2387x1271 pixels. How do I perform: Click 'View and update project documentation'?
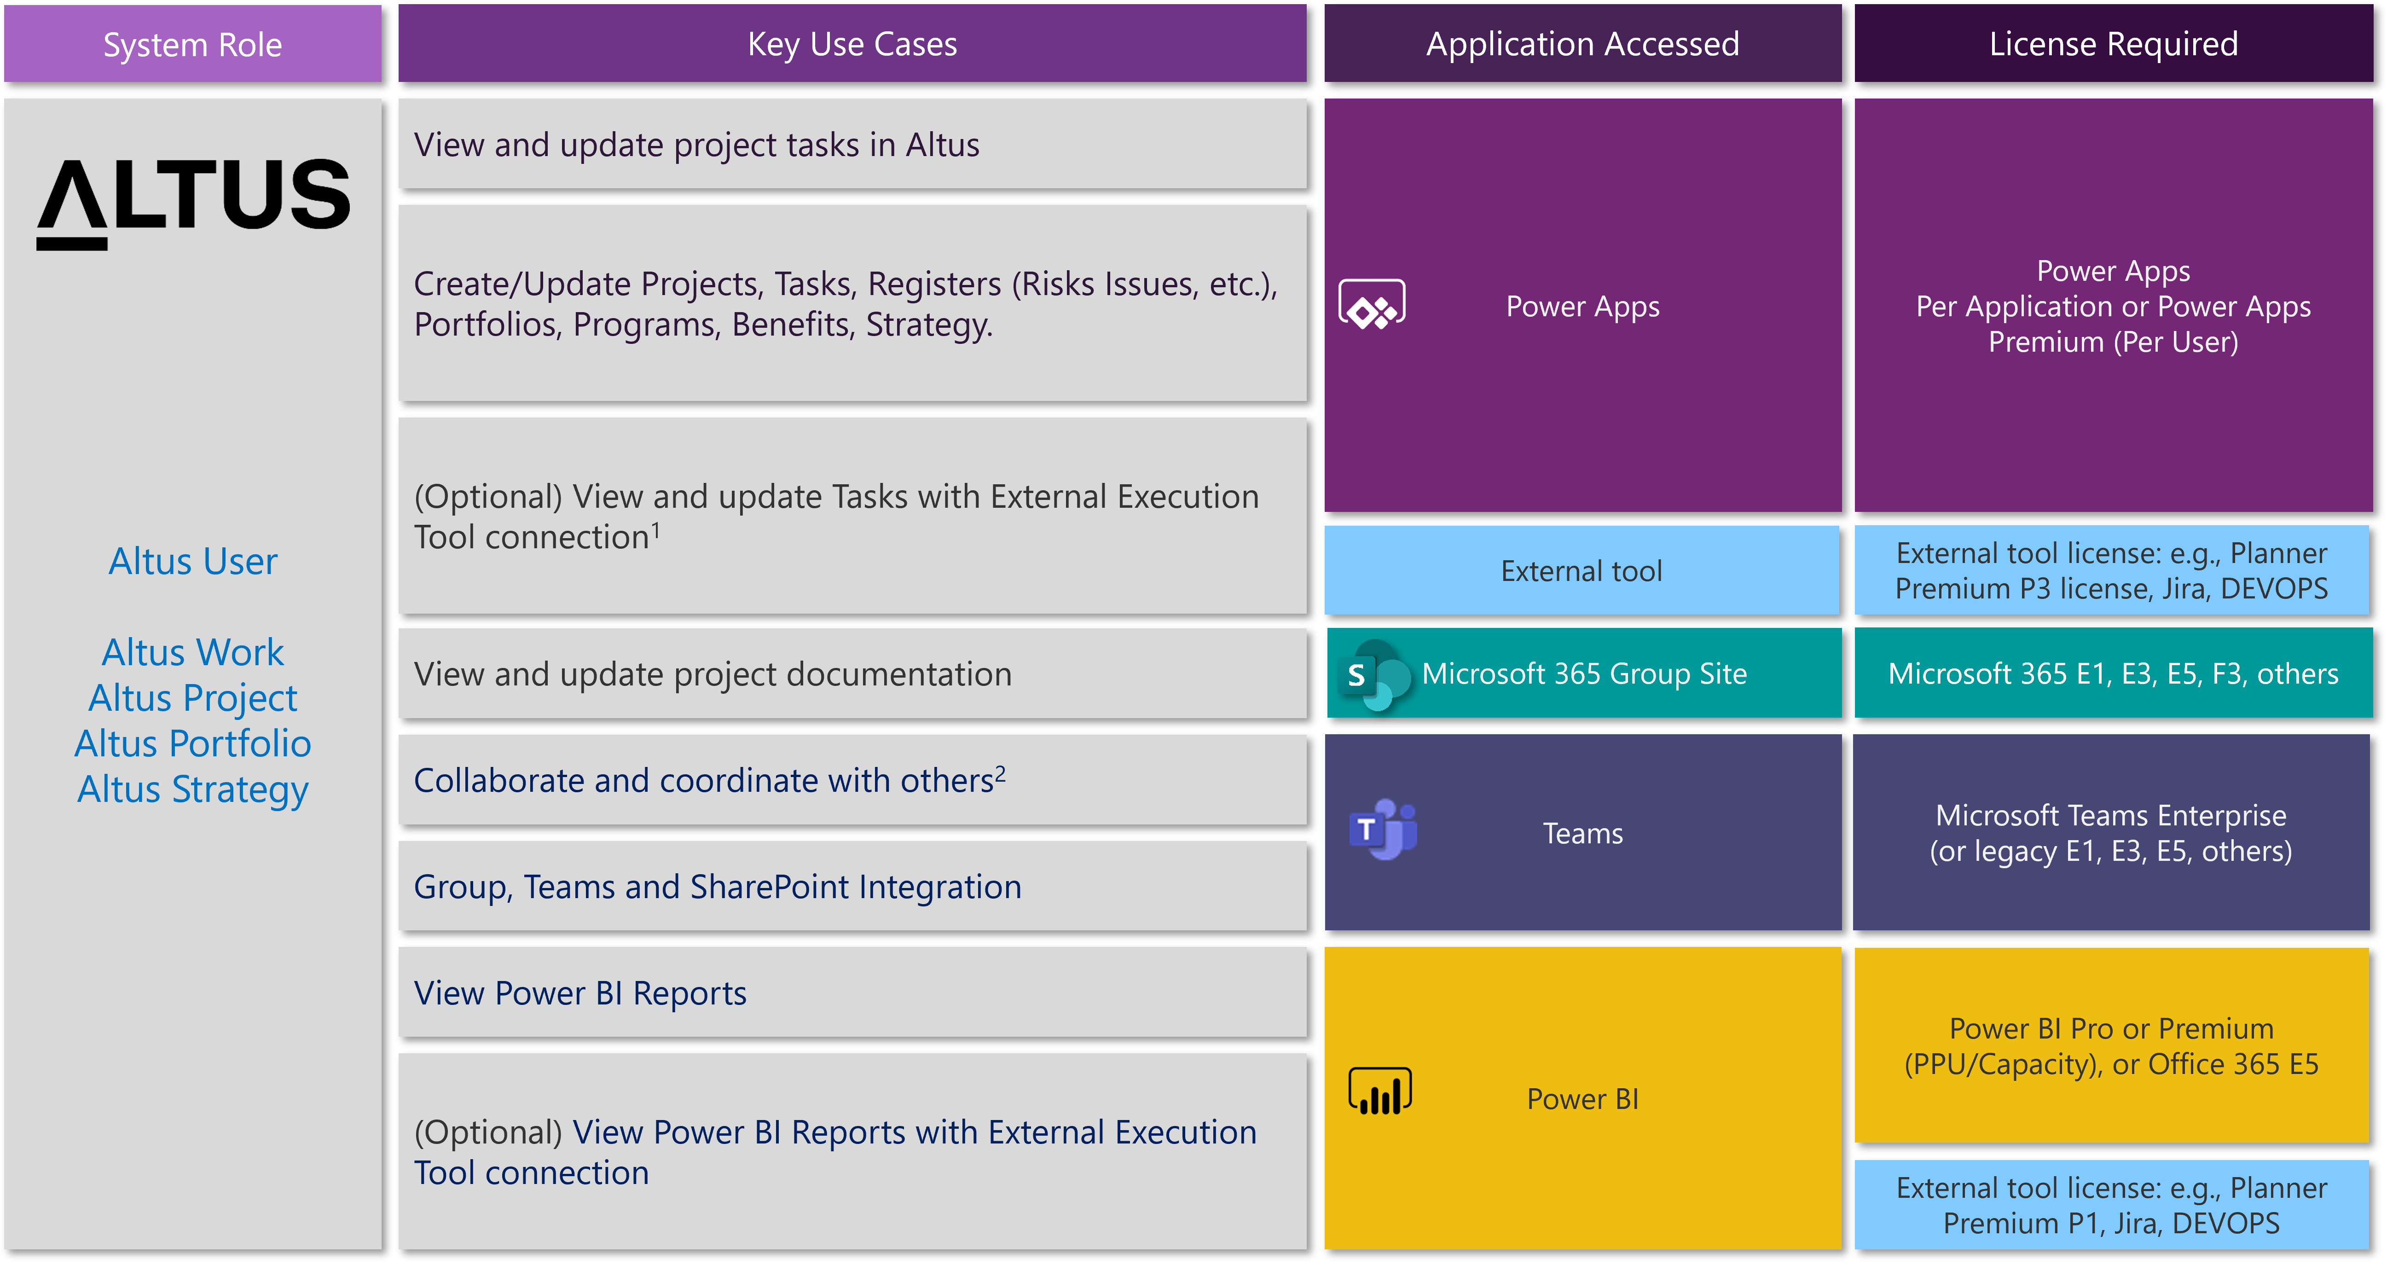coord(852,674)
